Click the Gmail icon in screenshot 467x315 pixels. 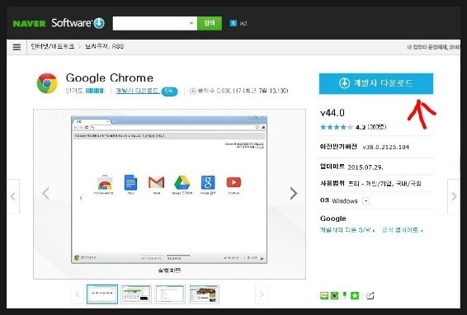pos(157,182)
